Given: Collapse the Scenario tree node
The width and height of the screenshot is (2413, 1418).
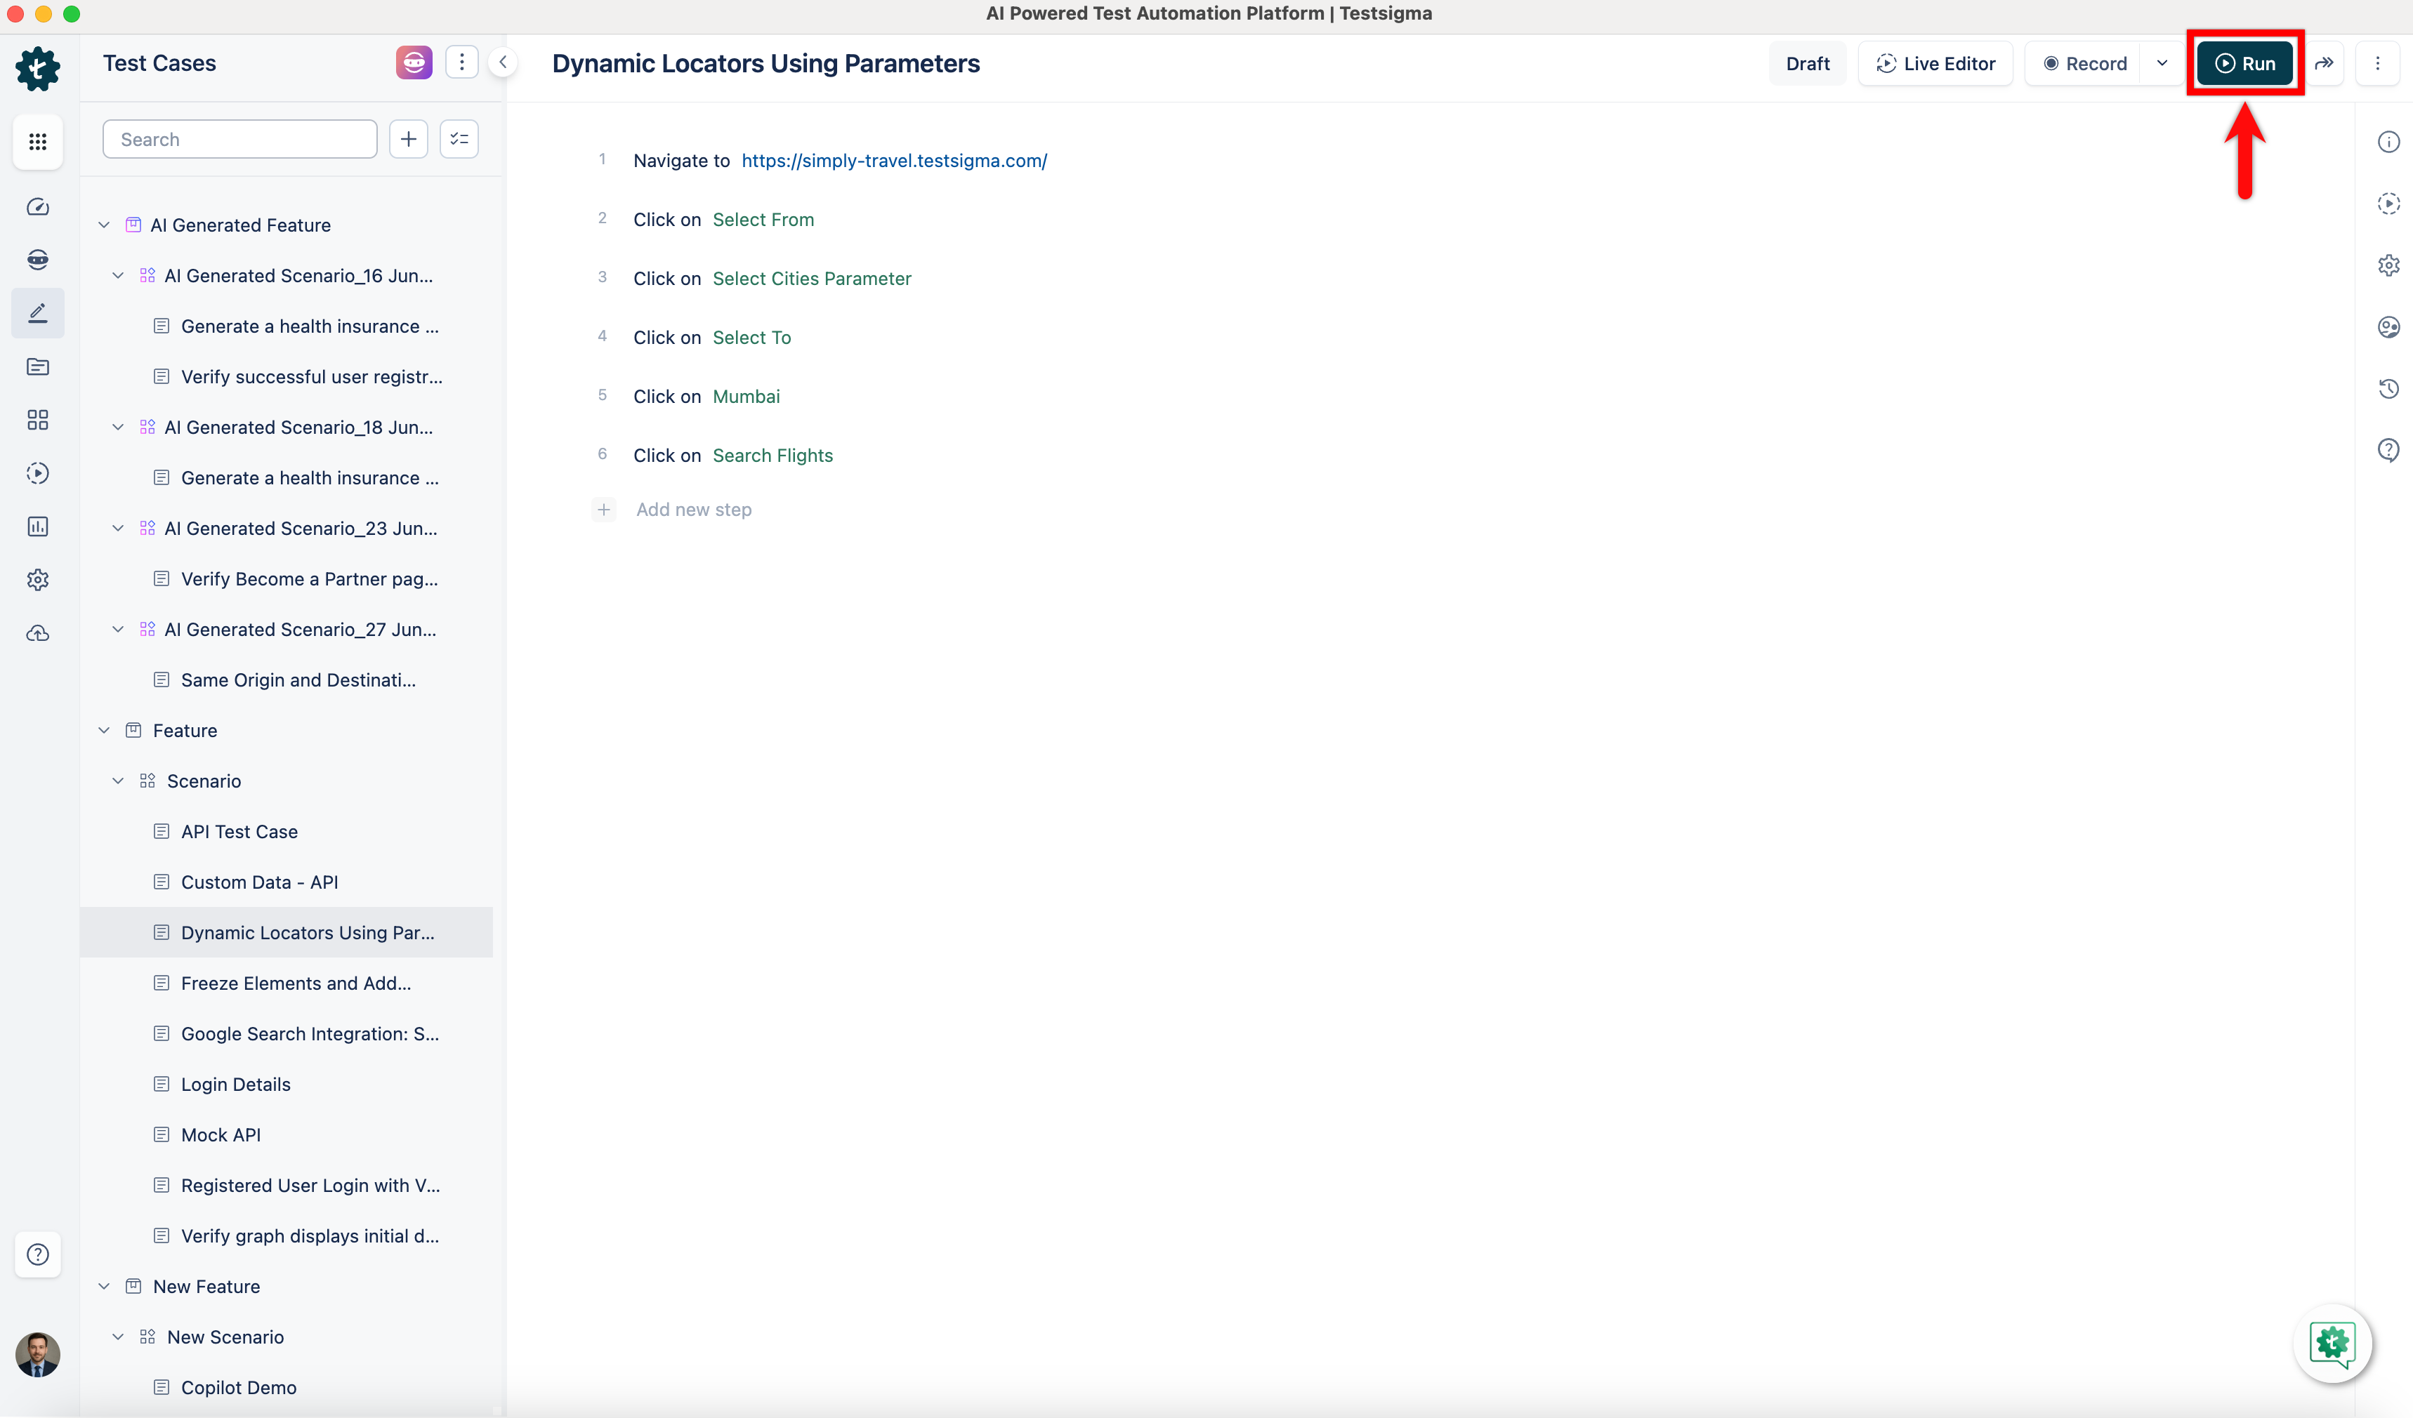Looking at the screenshot, I should pyautogui.click(x=118, y=781).
